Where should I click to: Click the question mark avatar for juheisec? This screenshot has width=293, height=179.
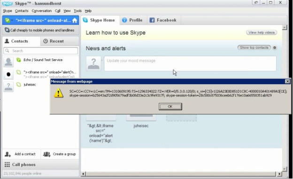[x=8, y=87]
